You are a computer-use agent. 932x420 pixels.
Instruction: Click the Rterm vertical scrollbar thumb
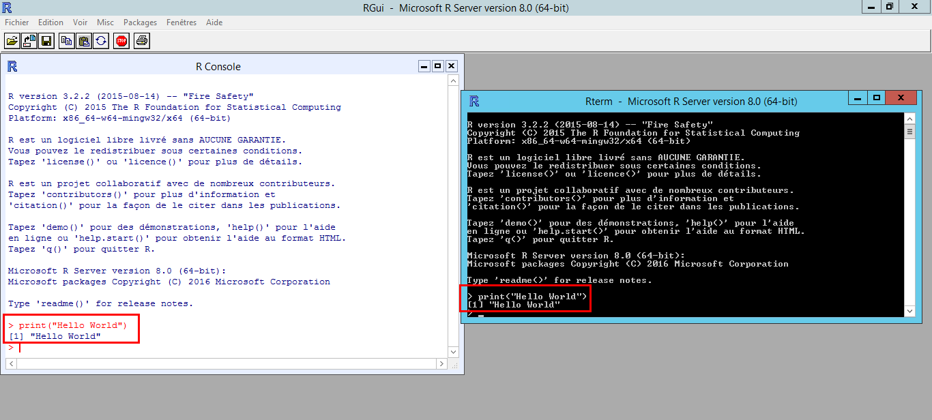(x=909, y=132)
